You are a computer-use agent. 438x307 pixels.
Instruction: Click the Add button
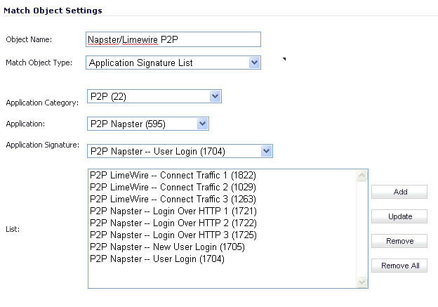[x=400, y=192]
